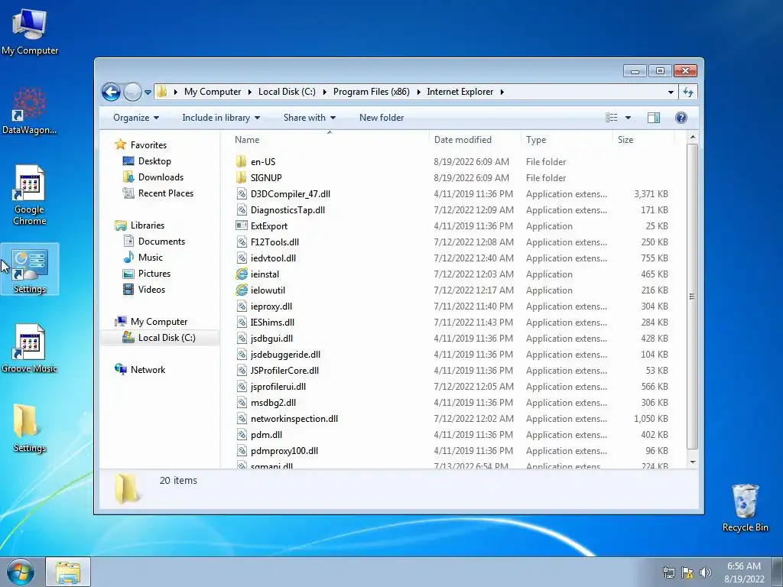Image resolution: width=783 pixels, height=587 pixels.
Task: Click the ExtExport application icon
Action: point(241,225)
